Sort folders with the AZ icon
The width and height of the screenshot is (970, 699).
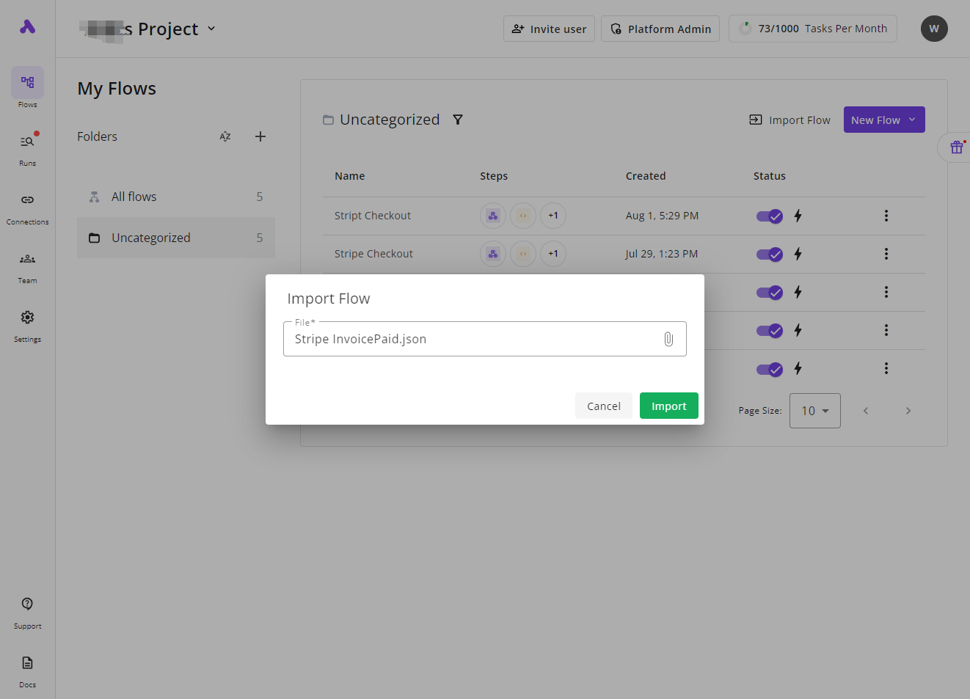tap(225, 136)
